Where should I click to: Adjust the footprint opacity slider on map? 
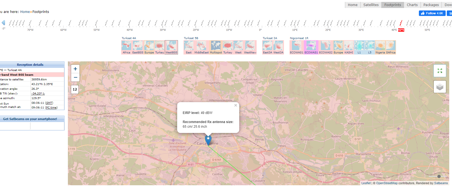[x=439, y=176]
